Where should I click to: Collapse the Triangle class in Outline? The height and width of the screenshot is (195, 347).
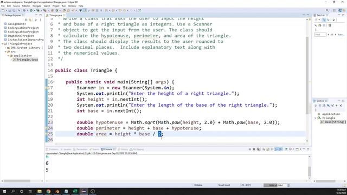tap(316, 118)
